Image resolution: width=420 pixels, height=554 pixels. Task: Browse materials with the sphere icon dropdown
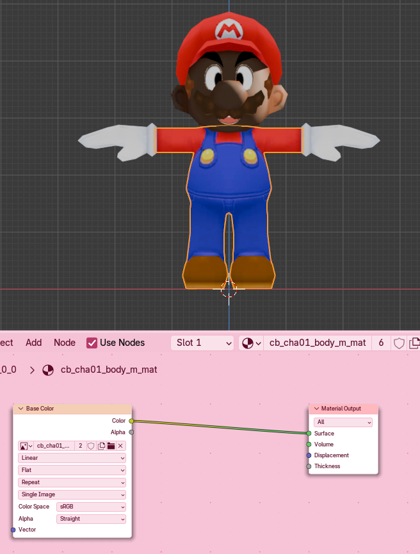(251, 343)
